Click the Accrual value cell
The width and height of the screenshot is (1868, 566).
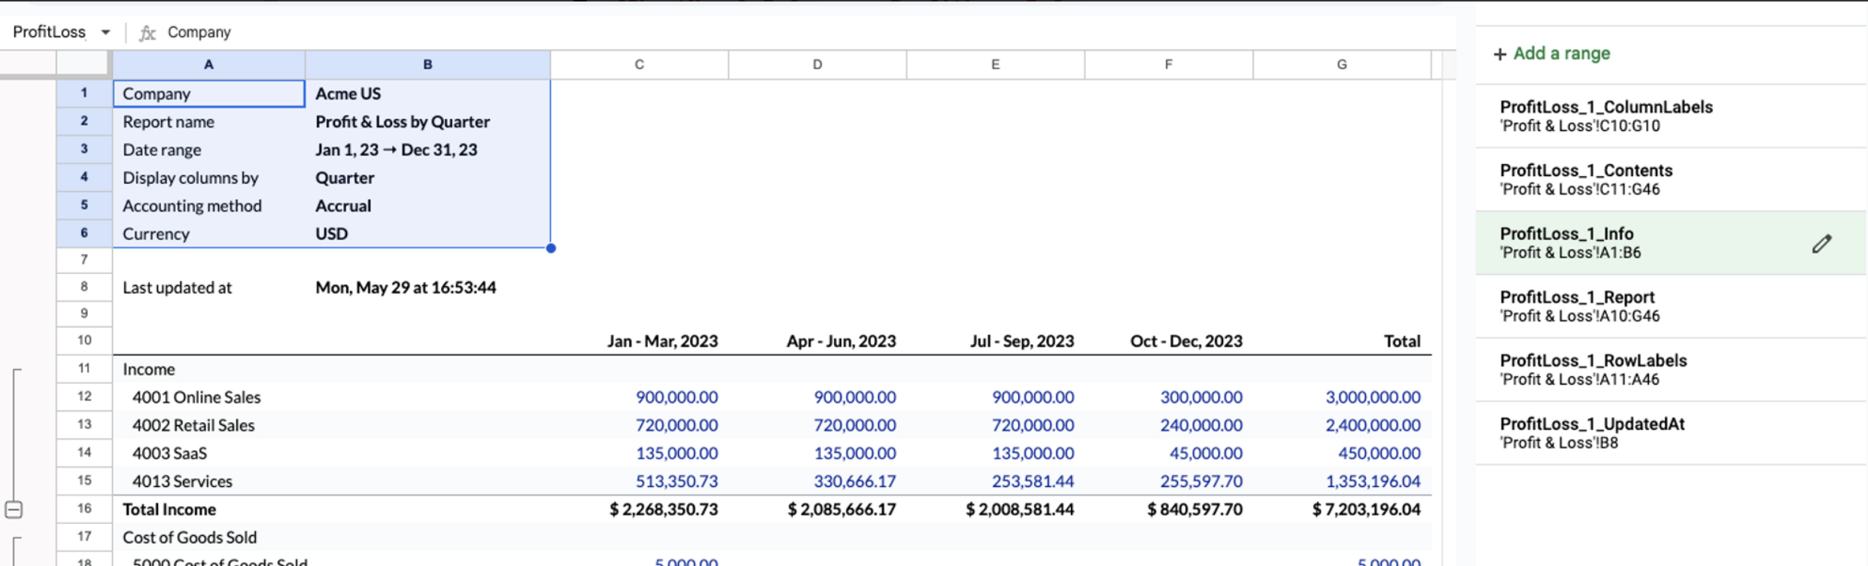pos(427,205)
